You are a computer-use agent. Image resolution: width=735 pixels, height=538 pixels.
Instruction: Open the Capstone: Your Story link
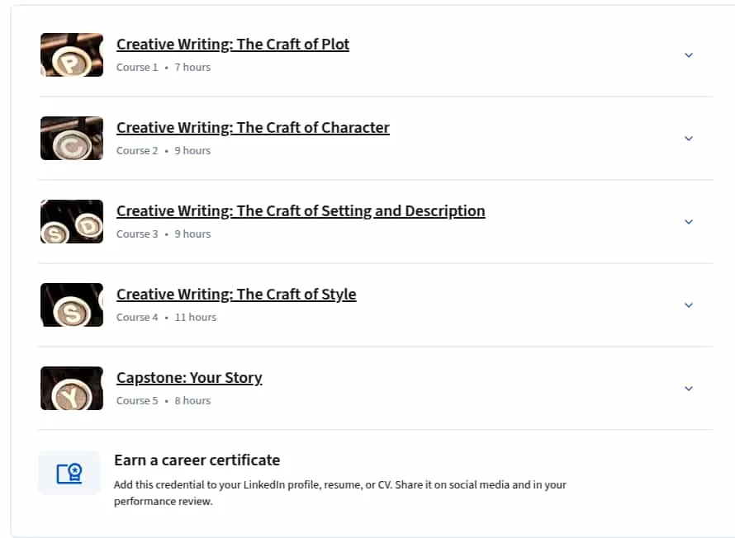coord(189,378)
